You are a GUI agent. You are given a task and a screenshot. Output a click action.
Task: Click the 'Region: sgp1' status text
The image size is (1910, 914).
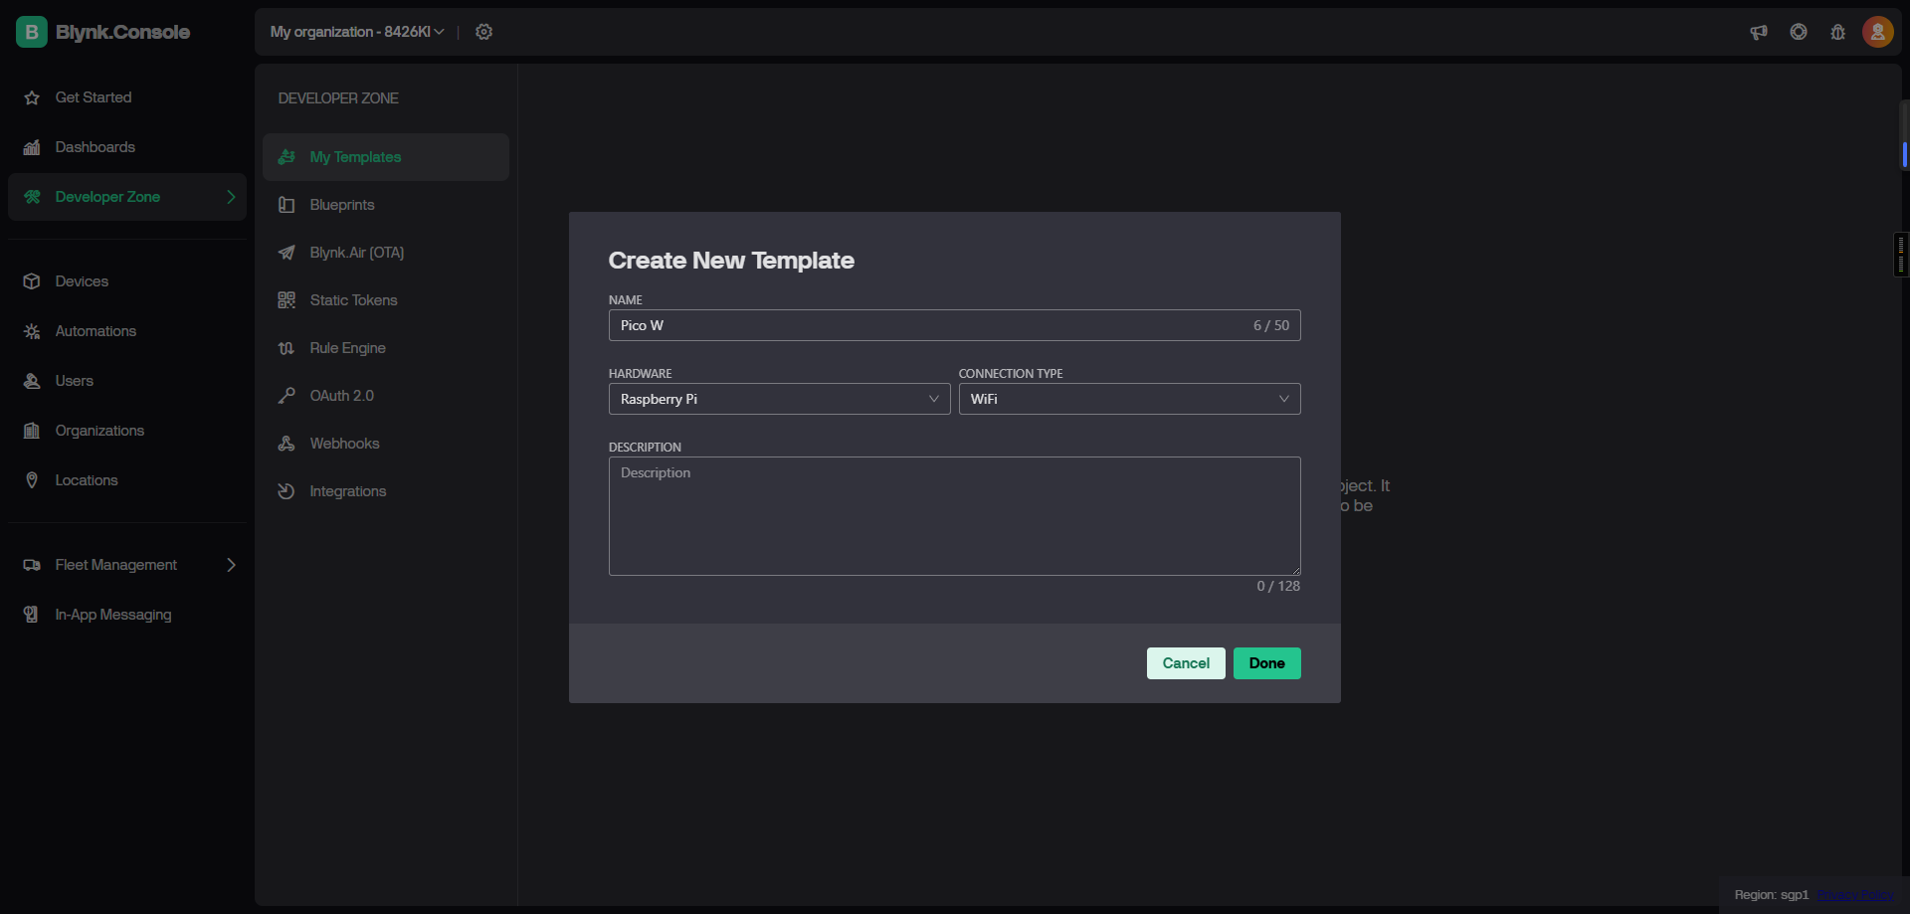tap(1772, 895)
